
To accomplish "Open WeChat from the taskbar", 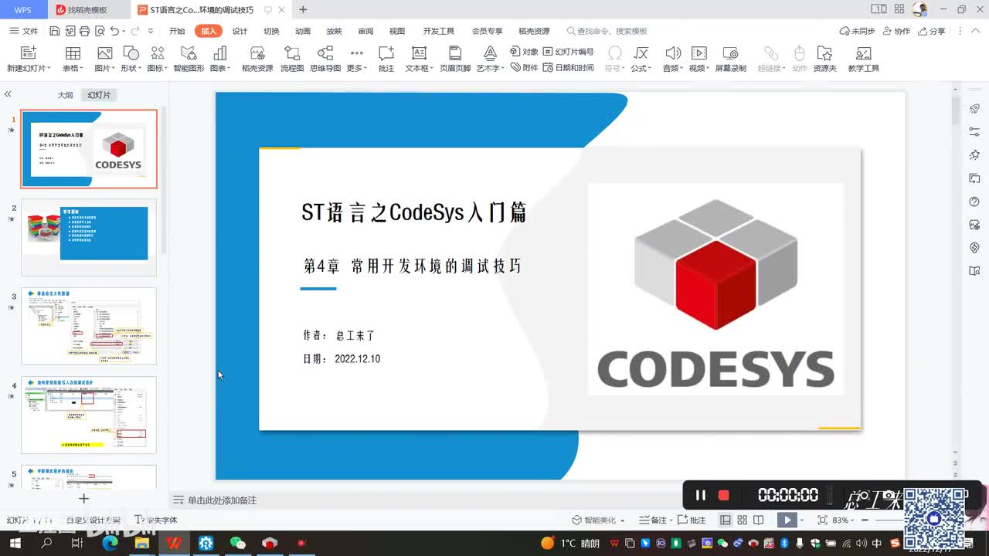I will 238,543.
